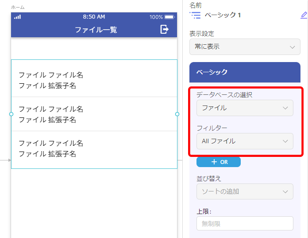Image resolution: width=308 pixels, height=238 pixels.
Task: Open the 並び替え dropdown ソートの追加
Action: [245, 191]
